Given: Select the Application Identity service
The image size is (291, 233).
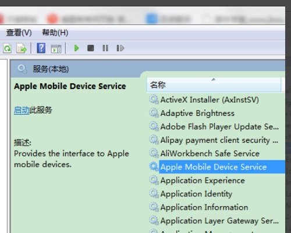Looking at the screenshot, I should point(196,194).
